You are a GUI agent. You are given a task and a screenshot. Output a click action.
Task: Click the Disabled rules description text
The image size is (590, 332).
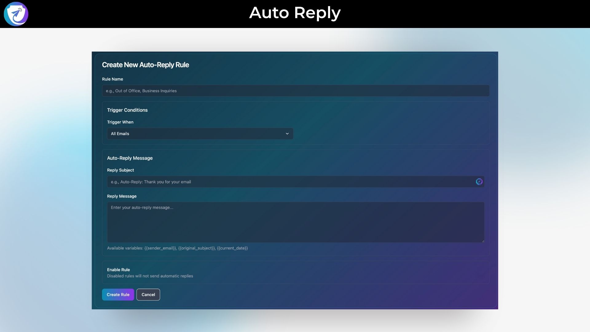point(150,276)
